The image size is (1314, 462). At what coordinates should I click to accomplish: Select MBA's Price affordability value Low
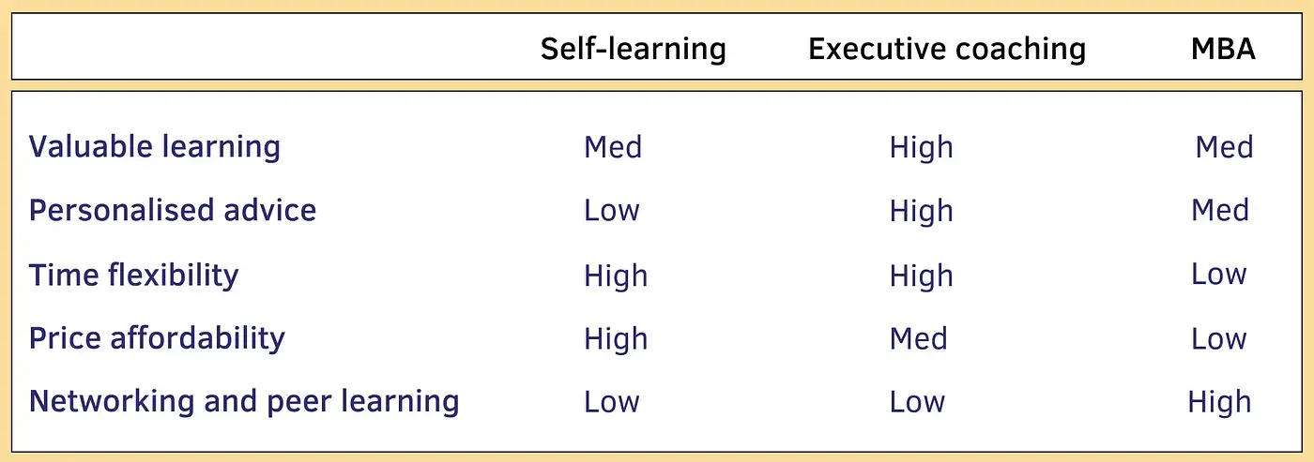pyautogui.click(x=1219, y=338)
